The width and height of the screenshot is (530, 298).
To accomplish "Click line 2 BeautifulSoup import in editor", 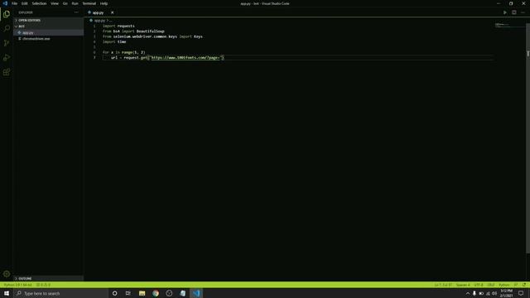I will pos(133,31).
